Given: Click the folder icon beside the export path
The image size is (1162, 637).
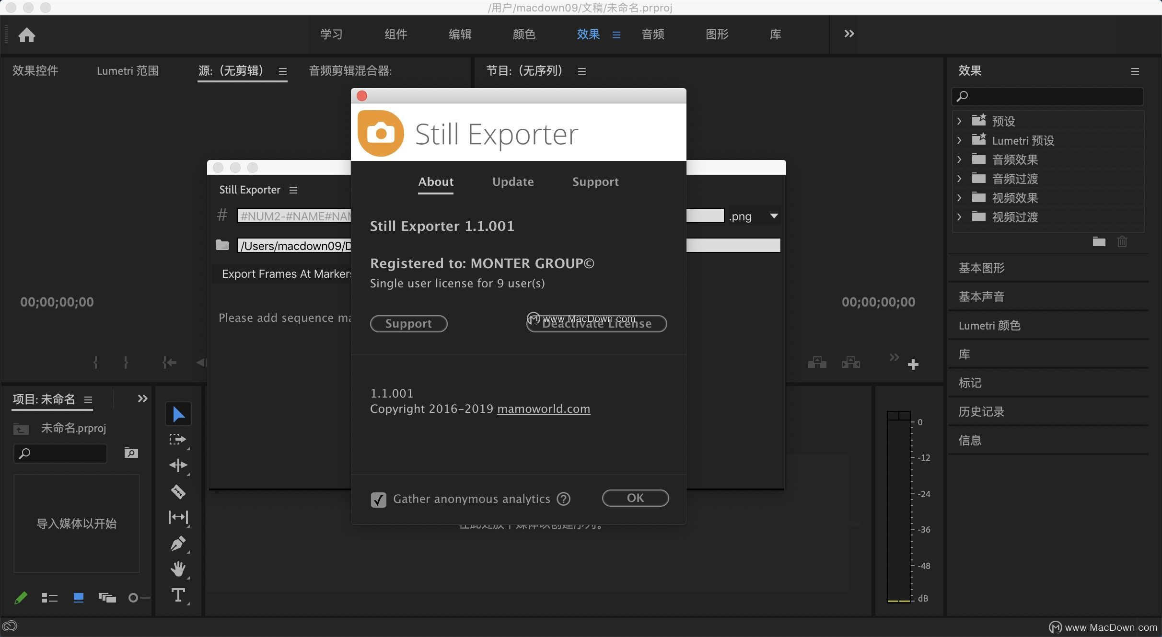Looking at the screenshot, I should tap(222, 245).
